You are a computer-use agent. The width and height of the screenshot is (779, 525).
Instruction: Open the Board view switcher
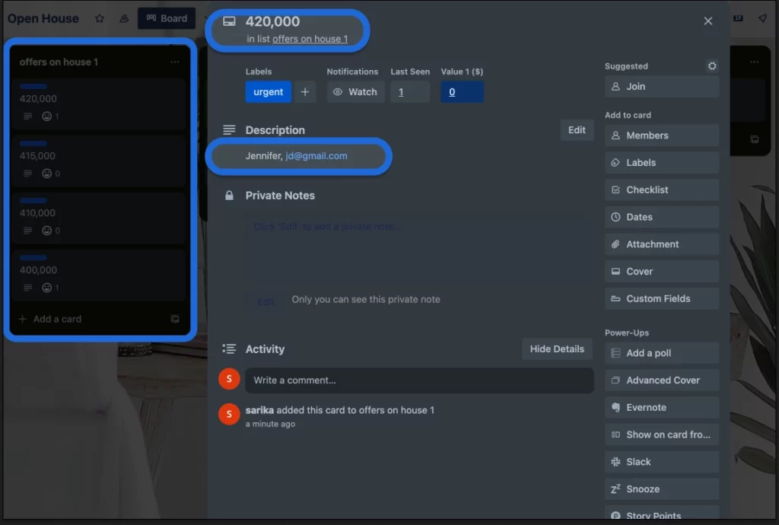167,18
